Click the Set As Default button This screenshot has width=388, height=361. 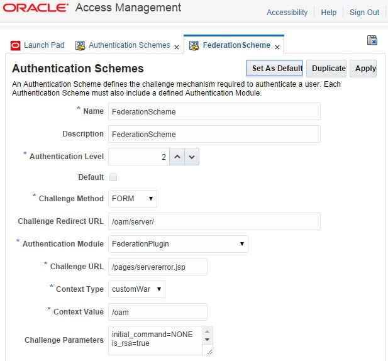click(274, 69)
